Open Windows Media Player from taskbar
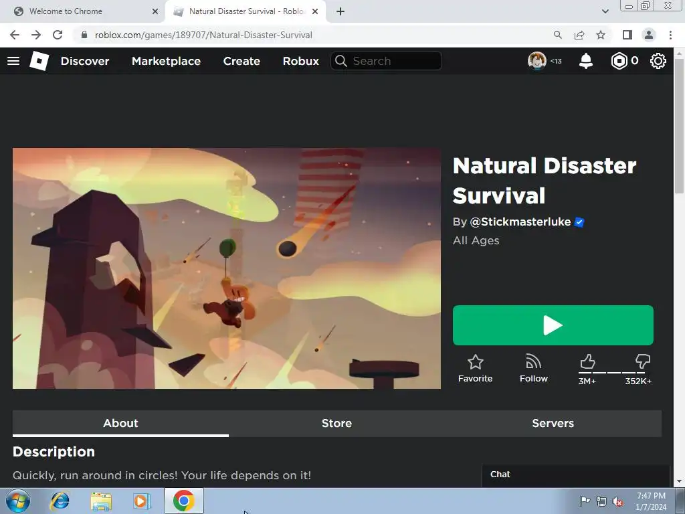Viewport: 685px width, 514px height. coord(140,501)
